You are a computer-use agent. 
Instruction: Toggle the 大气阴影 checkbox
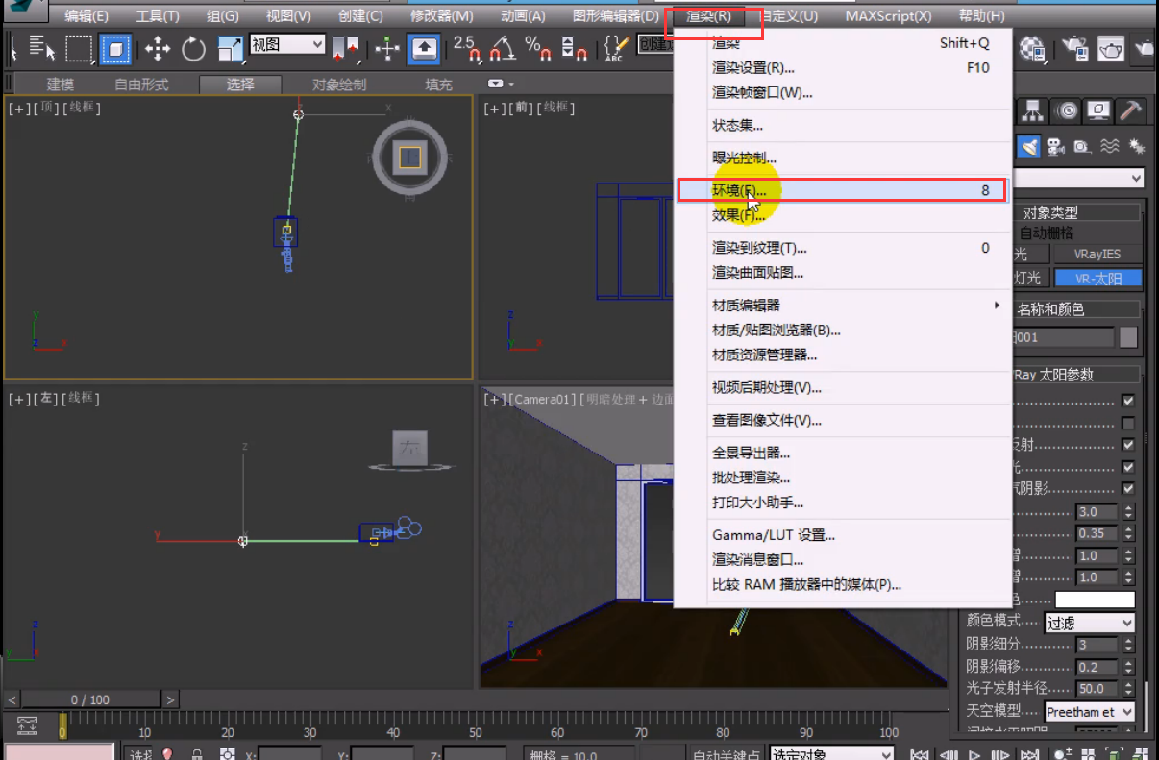tap(1128, 488)
